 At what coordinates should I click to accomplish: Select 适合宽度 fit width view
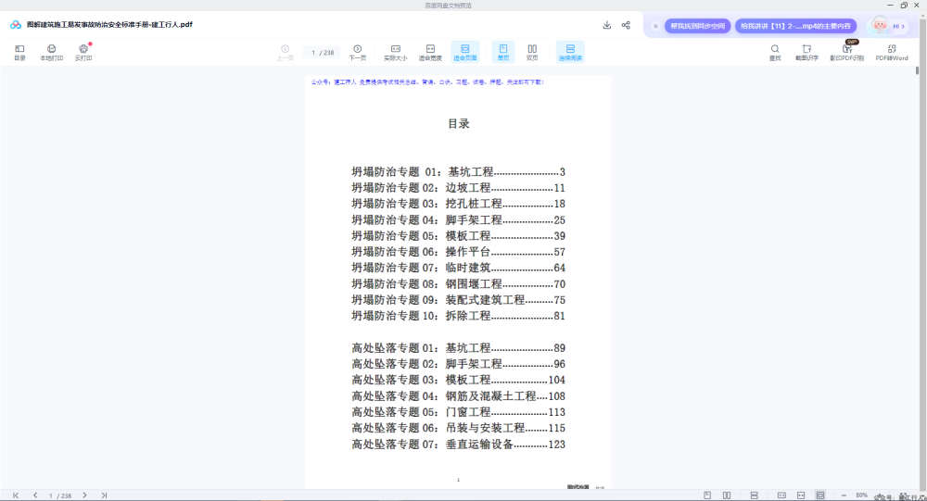(430, 52)
